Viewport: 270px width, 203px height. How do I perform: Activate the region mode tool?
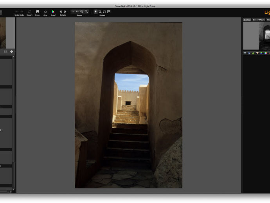[109, 11]
